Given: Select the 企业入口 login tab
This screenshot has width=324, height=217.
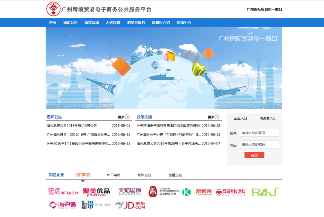Looking at the screenshot, I should [240, 118].
